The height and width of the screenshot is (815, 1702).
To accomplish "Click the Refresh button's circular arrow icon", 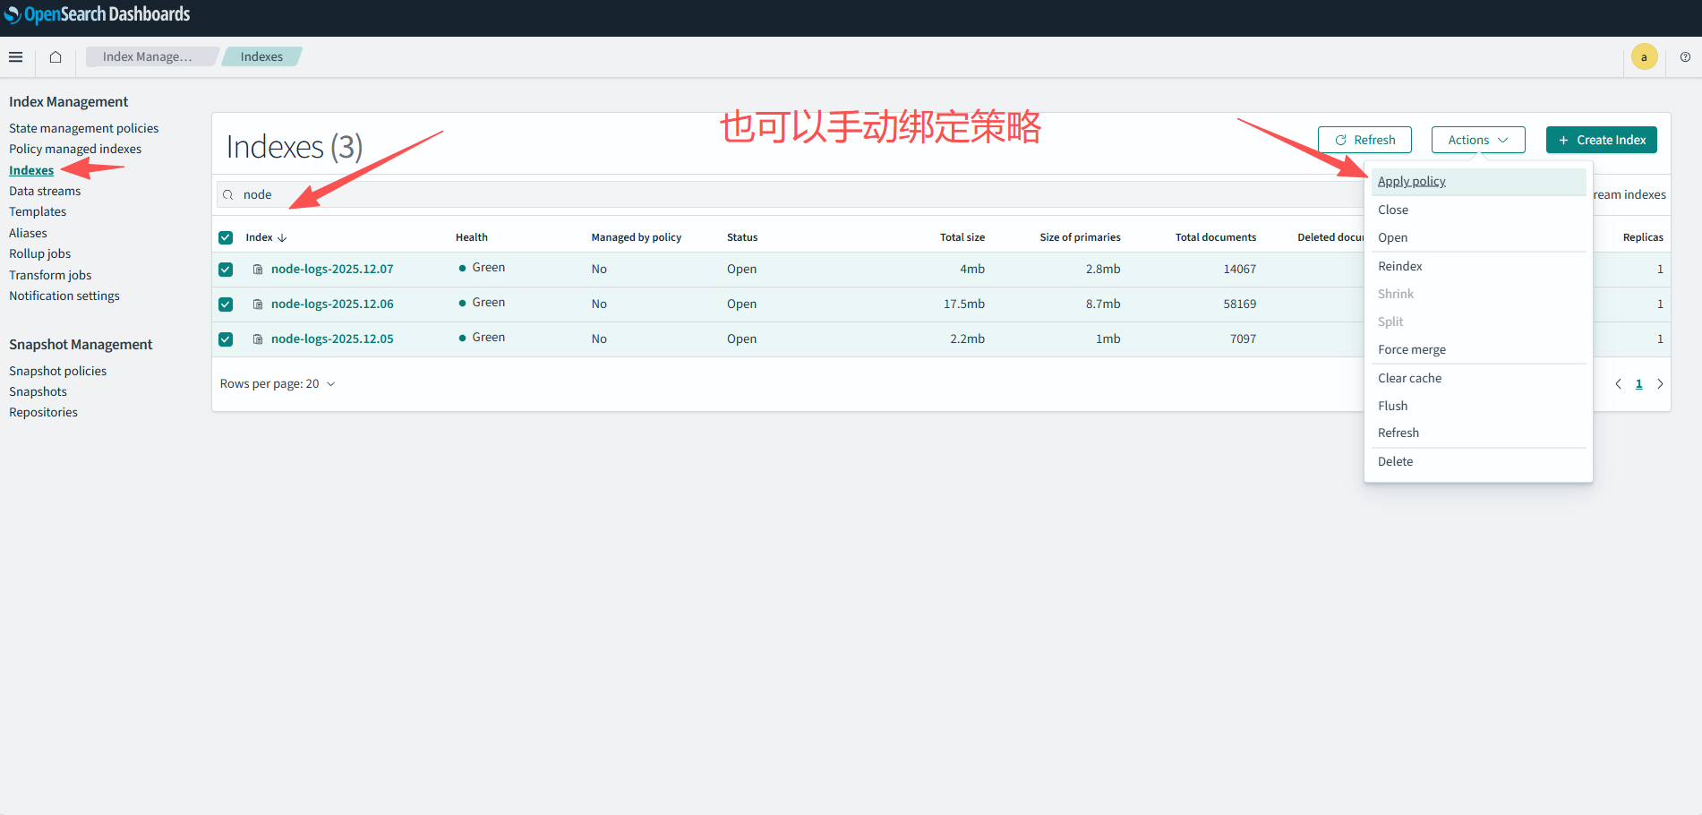I will click(x=1340, y=140).
